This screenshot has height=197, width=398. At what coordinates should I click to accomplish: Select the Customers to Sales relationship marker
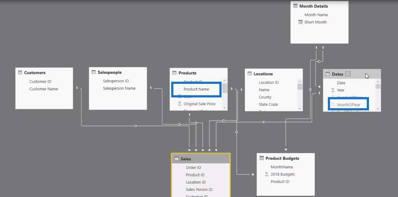[x=135, y=126]
